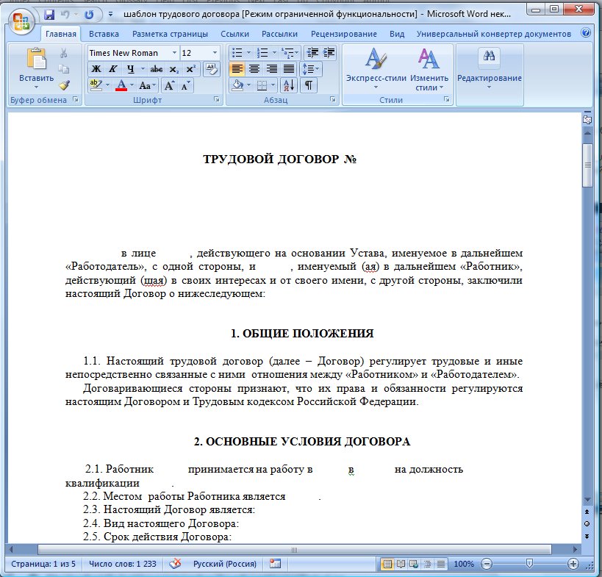The height and width of the screenshot is (577, 602).
Task: Toggle italic К formatting
Action: [x=112, y=69]
